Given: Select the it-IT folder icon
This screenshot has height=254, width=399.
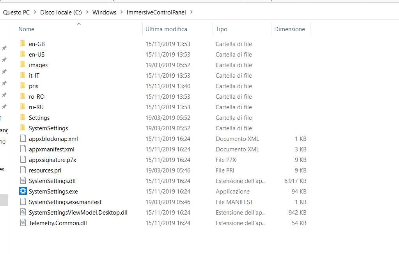Looking at the screenshot, I should [x=23, y=75].
